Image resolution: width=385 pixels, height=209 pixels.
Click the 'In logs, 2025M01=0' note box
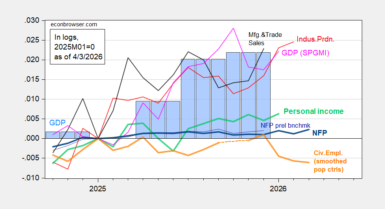pos(78,46)
